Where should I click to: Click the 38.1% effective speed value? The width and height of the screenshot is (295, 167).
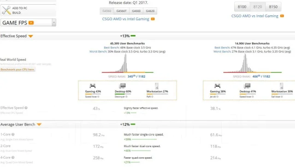point(215,108)
